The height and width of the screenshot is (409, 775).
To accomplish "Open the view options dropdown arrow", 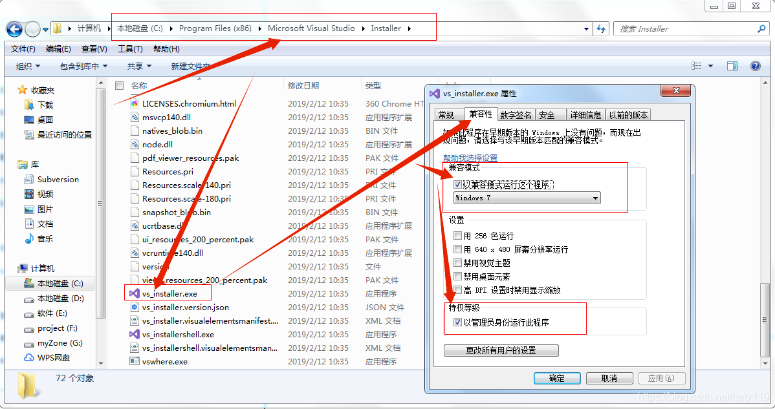I will [x=711, y=66].
